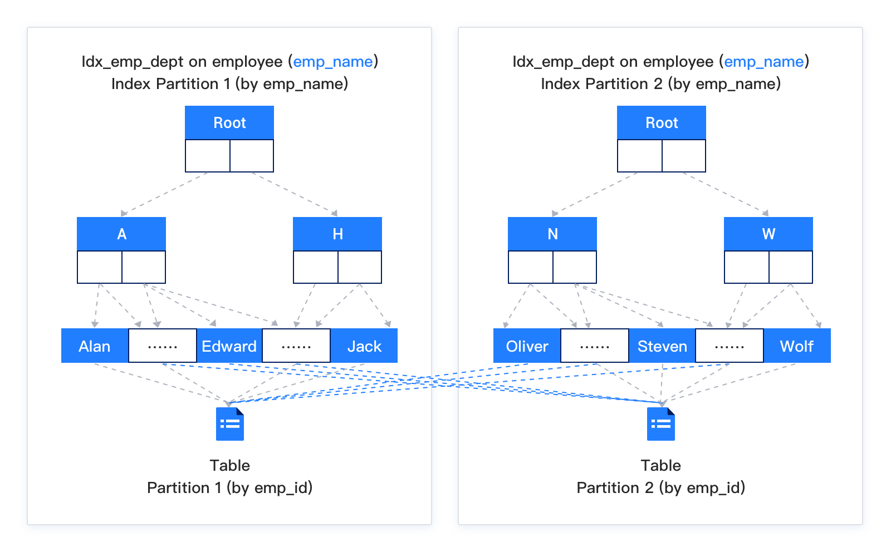
Task: Click the W branch node
Action: pyautogui.click(x=768, y=234)
